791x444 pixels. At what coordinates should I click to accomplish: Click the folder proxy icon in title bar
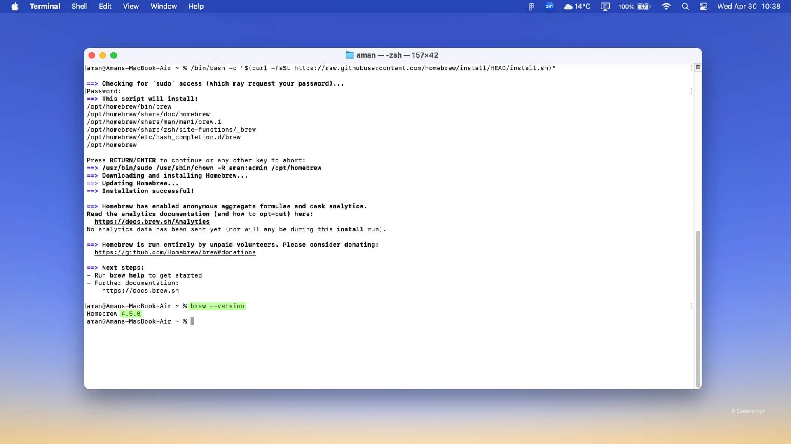point(350,55)
